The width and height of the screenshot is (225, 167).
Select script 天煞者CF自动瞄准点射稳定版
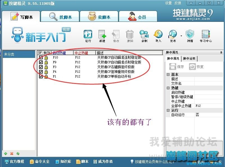[x=119, y=62]
